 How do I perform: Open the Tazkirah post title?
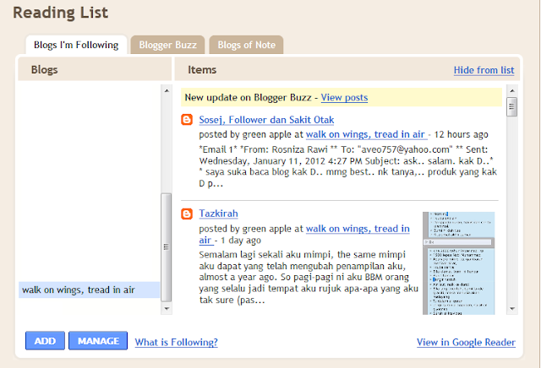tap(218, 214)
